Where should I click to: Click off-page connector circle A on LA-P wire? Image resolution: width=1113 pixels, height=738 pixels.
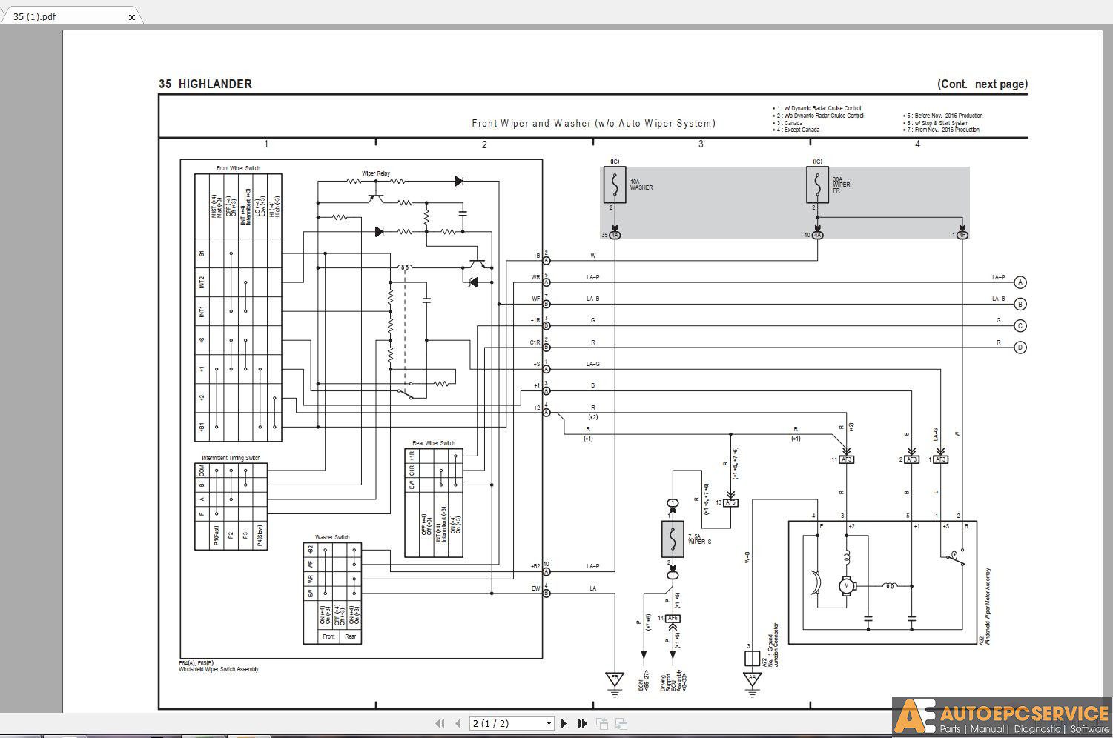point(1020,282)
